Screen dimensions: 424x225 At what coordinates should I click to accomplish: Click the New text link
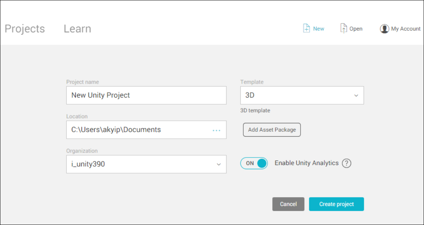pyautogui.click(x=318, y=29)
